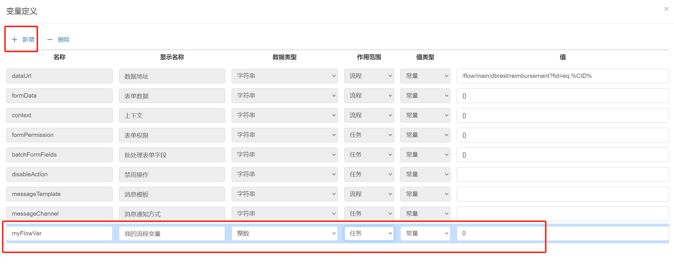Click the 新增 (add) plus button

pyautogui.click(x=23, y=40)
